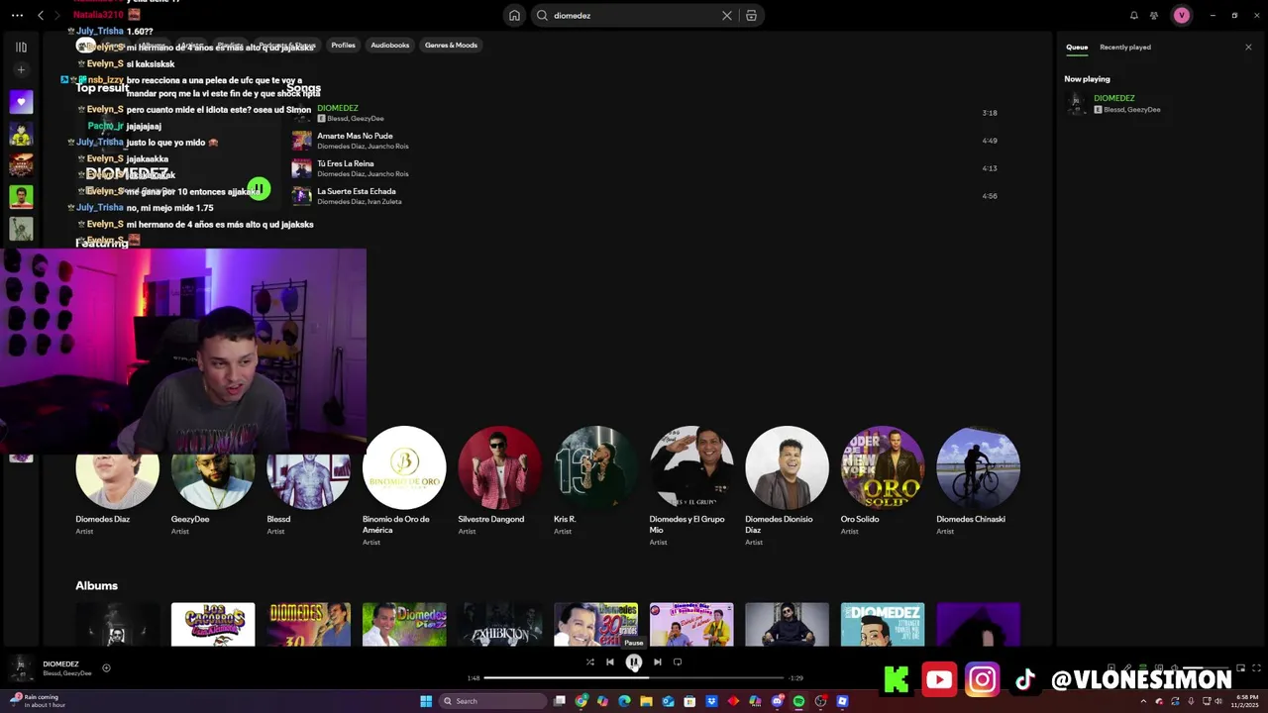The height and width of the screenshot is (713, 1268).
Task: Switch to the Queue tab
Action: (1077, 47)
